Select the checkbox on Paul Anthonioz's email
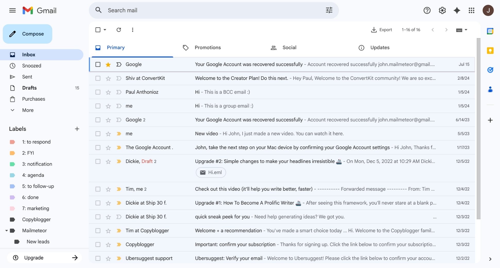 98,92
